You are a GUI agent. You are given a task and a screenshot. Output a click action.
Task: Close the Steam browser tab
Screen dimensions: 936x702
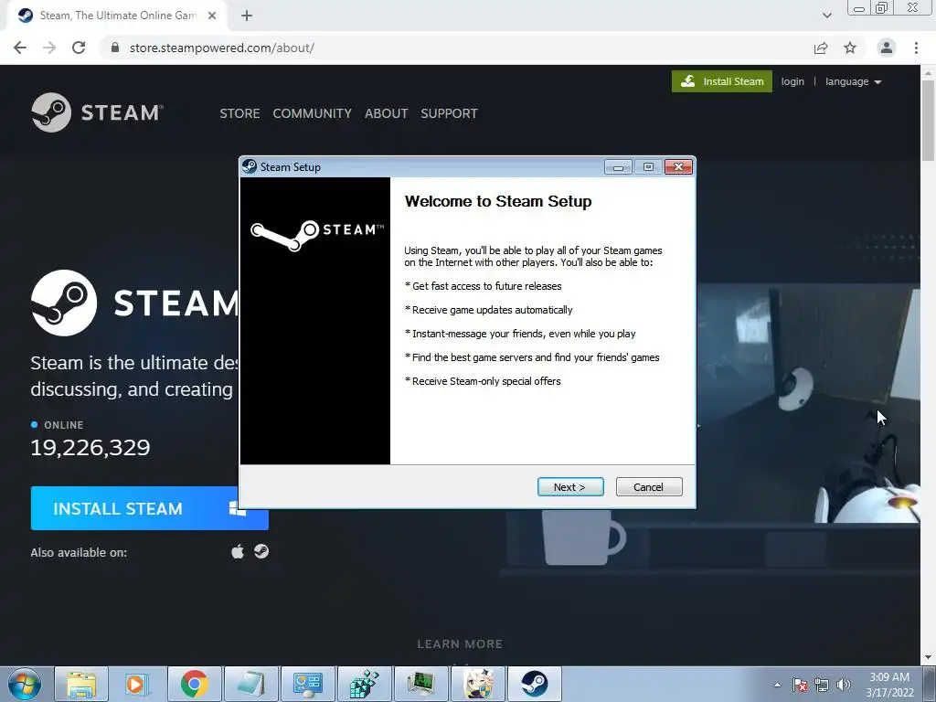[212, 16]
